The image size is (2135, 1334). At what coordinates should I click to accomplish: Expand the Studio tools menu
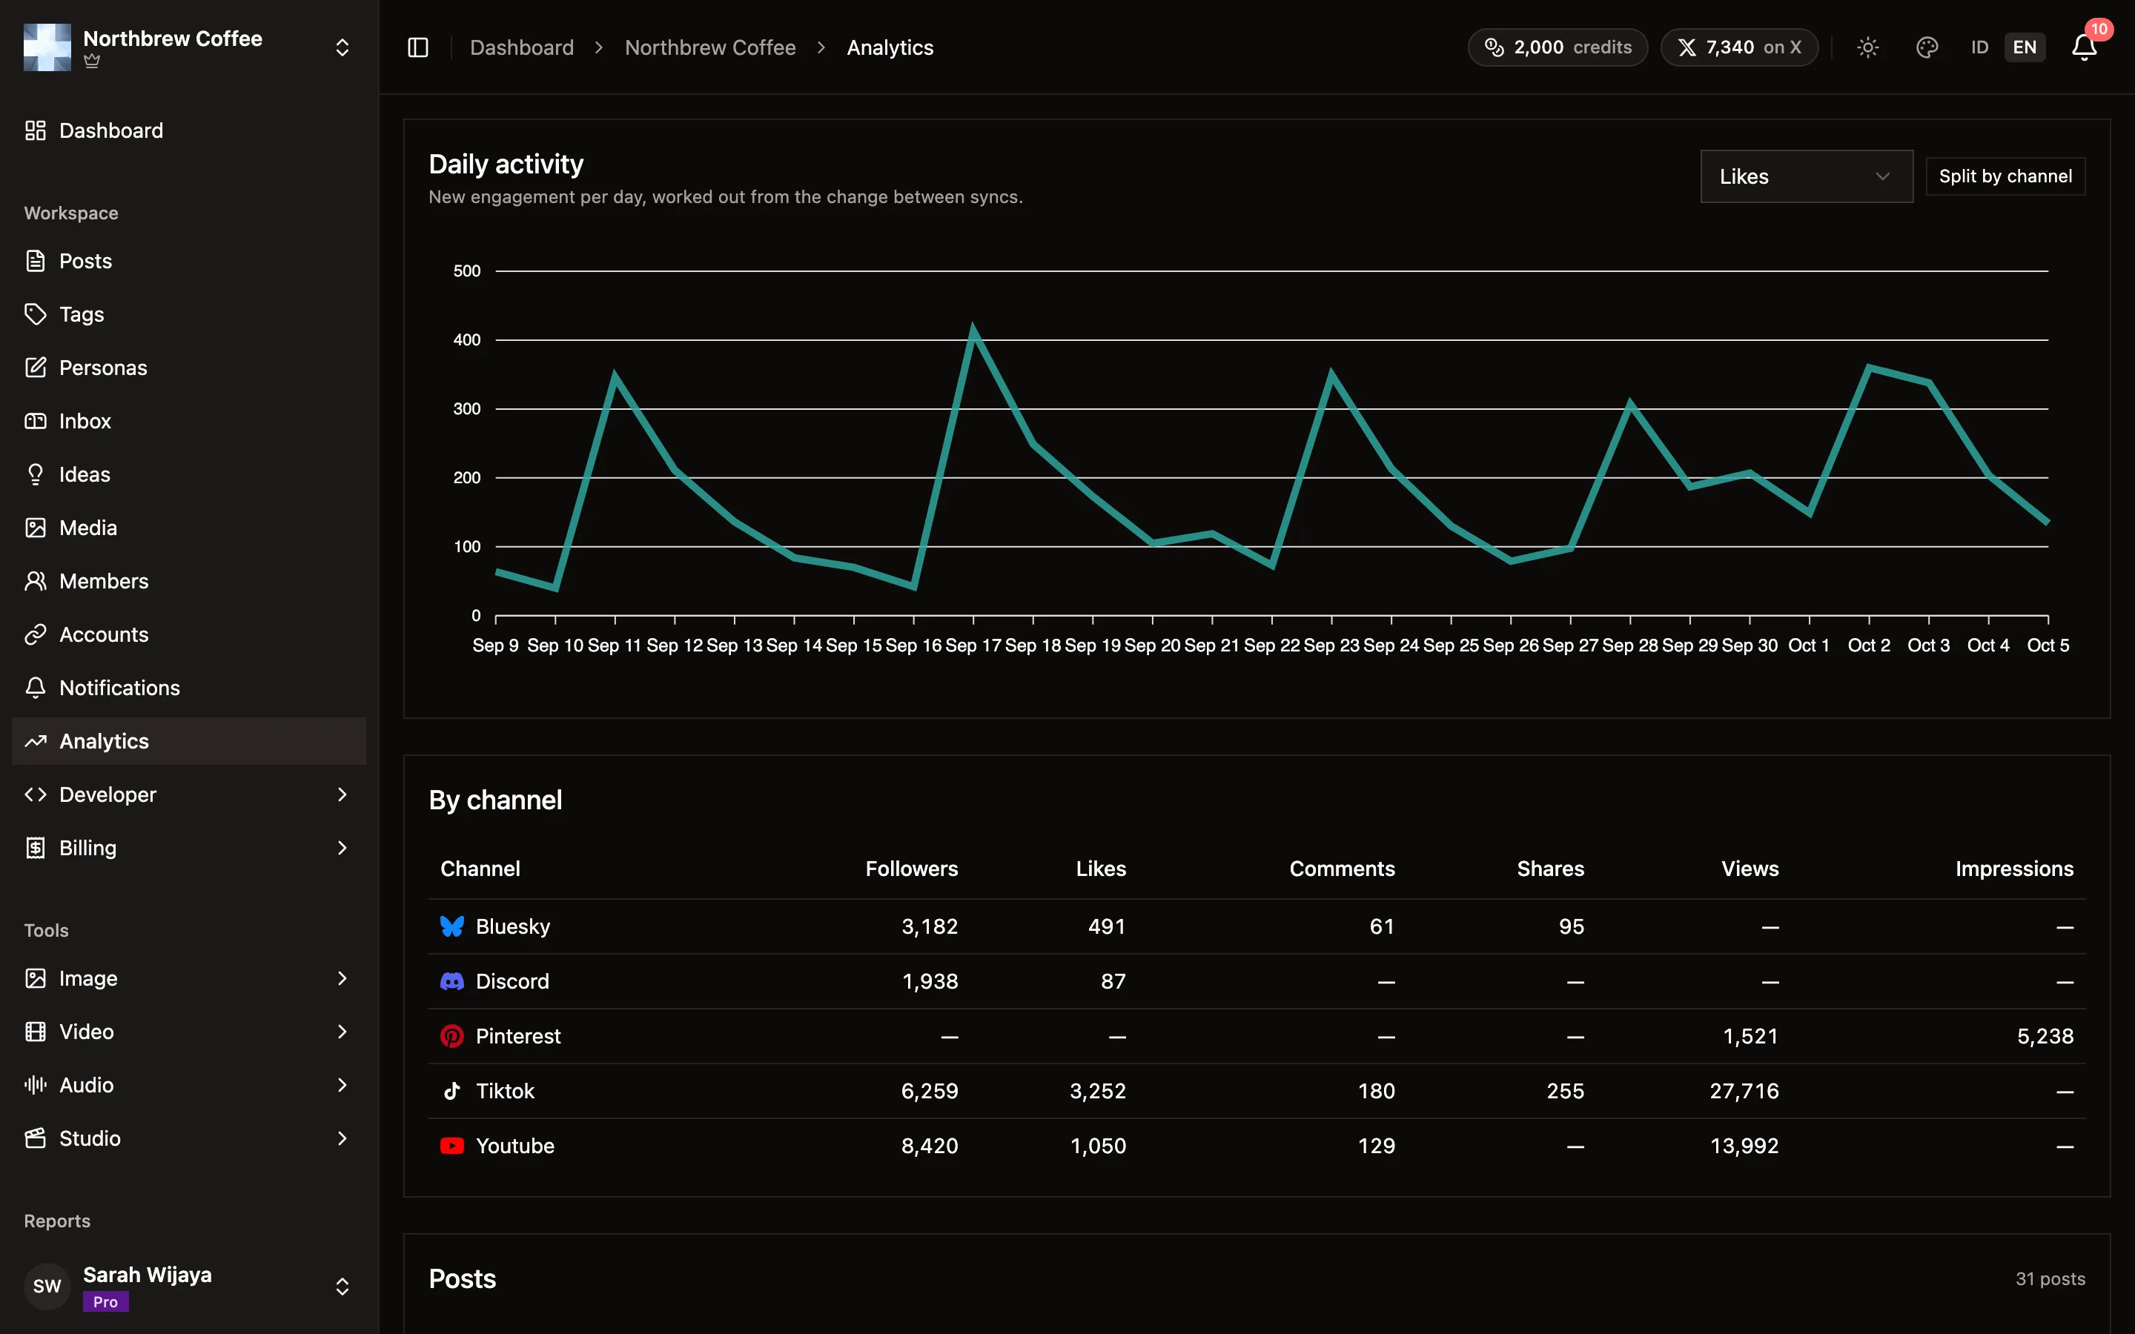189,1138
